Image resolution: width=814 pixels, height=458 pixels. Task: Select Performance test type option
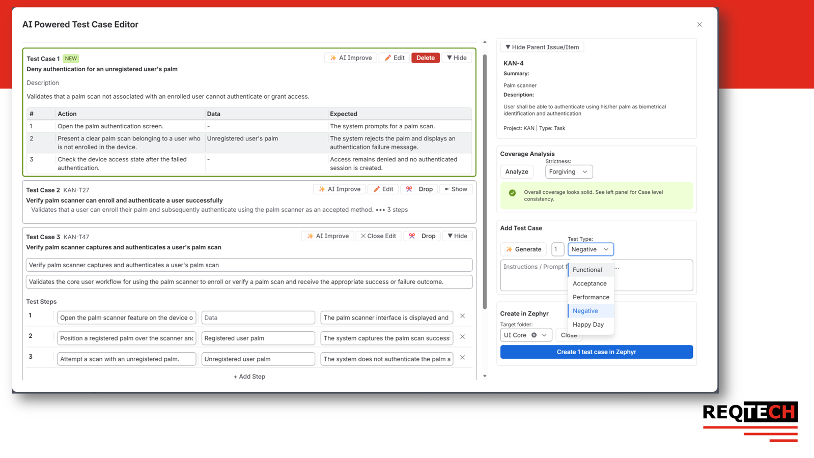tap(591, 298)
